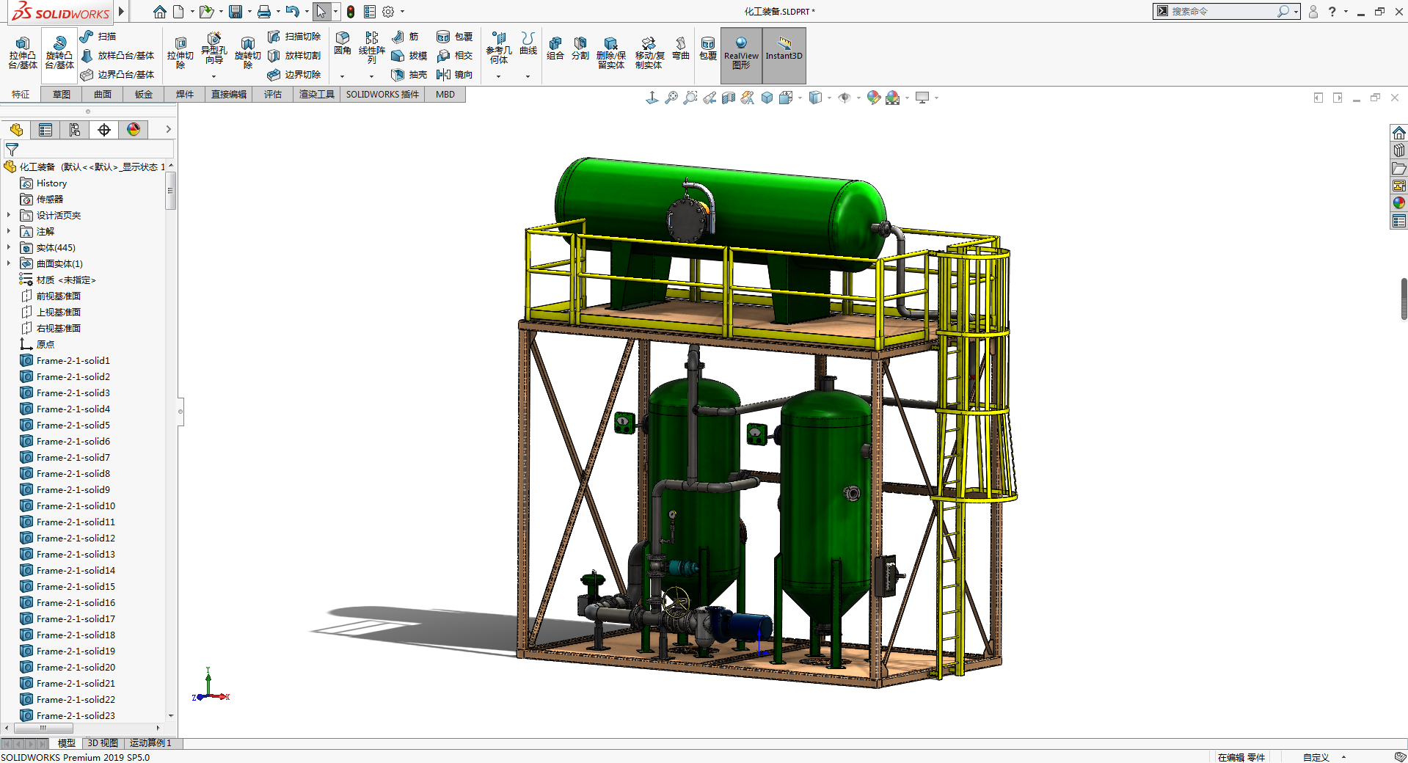Open the 参考几何体 dropdown
Screen dimensions: 1408x763
(498, 76)
